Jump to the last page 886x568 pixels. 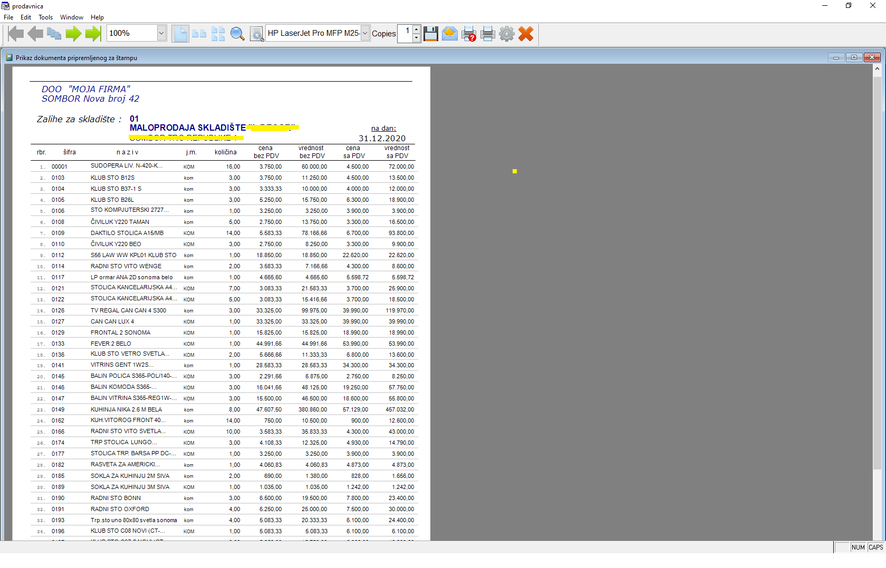[93, 34]
